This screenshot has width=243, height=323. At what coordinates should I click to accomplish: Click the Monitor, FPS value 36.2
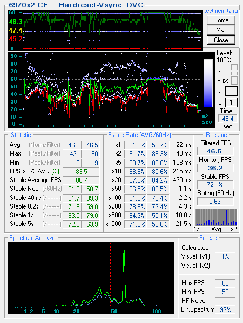pos(215,168)
